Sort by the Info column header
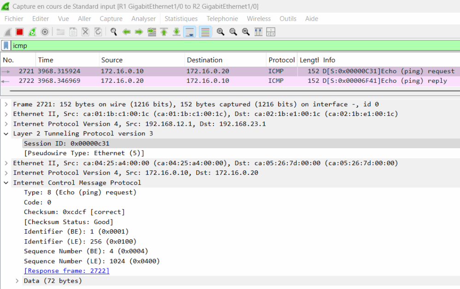 390,60
